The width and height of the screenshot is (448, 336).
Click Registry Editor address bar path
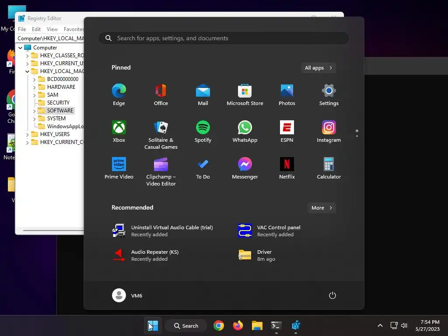point(50,38)
